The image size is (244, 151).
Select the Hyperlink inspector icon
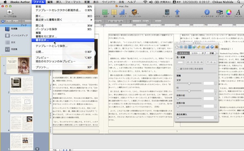(x=212, y=47)
